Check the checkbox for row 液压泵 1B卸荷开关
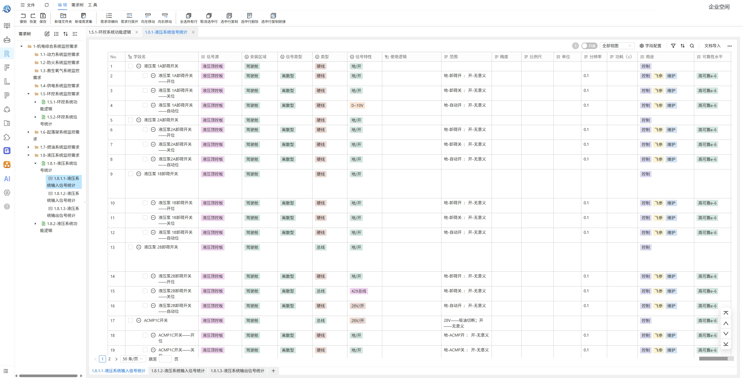Image resolution: width=743 pixels, height=378 pixels. (131, 174)
